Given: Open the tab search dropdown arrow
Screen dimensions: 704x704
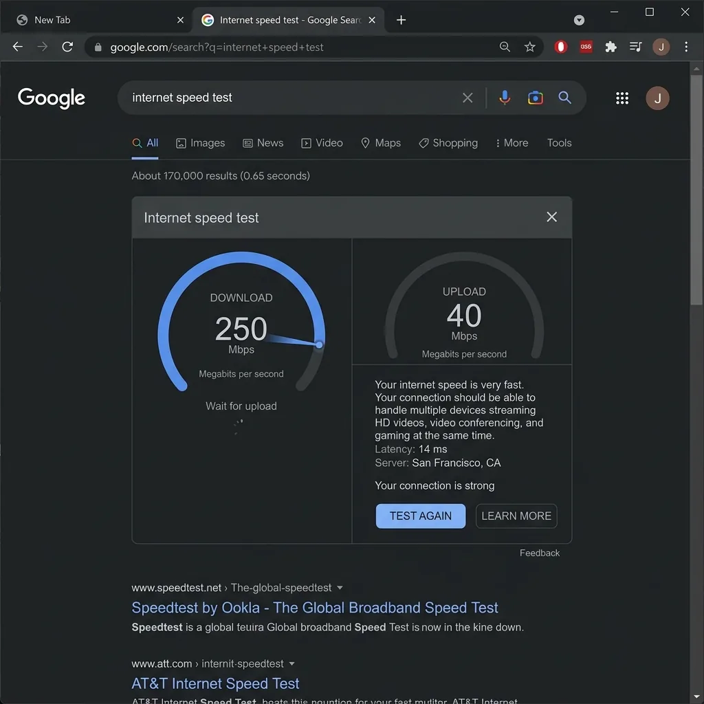Looking at the screenshot, I should coord(579,20).
